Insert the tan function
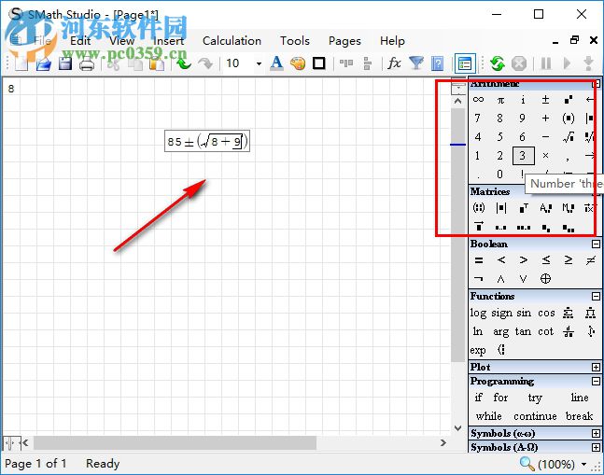The width and height of the screenshot is (604, 475). (523, 331)
